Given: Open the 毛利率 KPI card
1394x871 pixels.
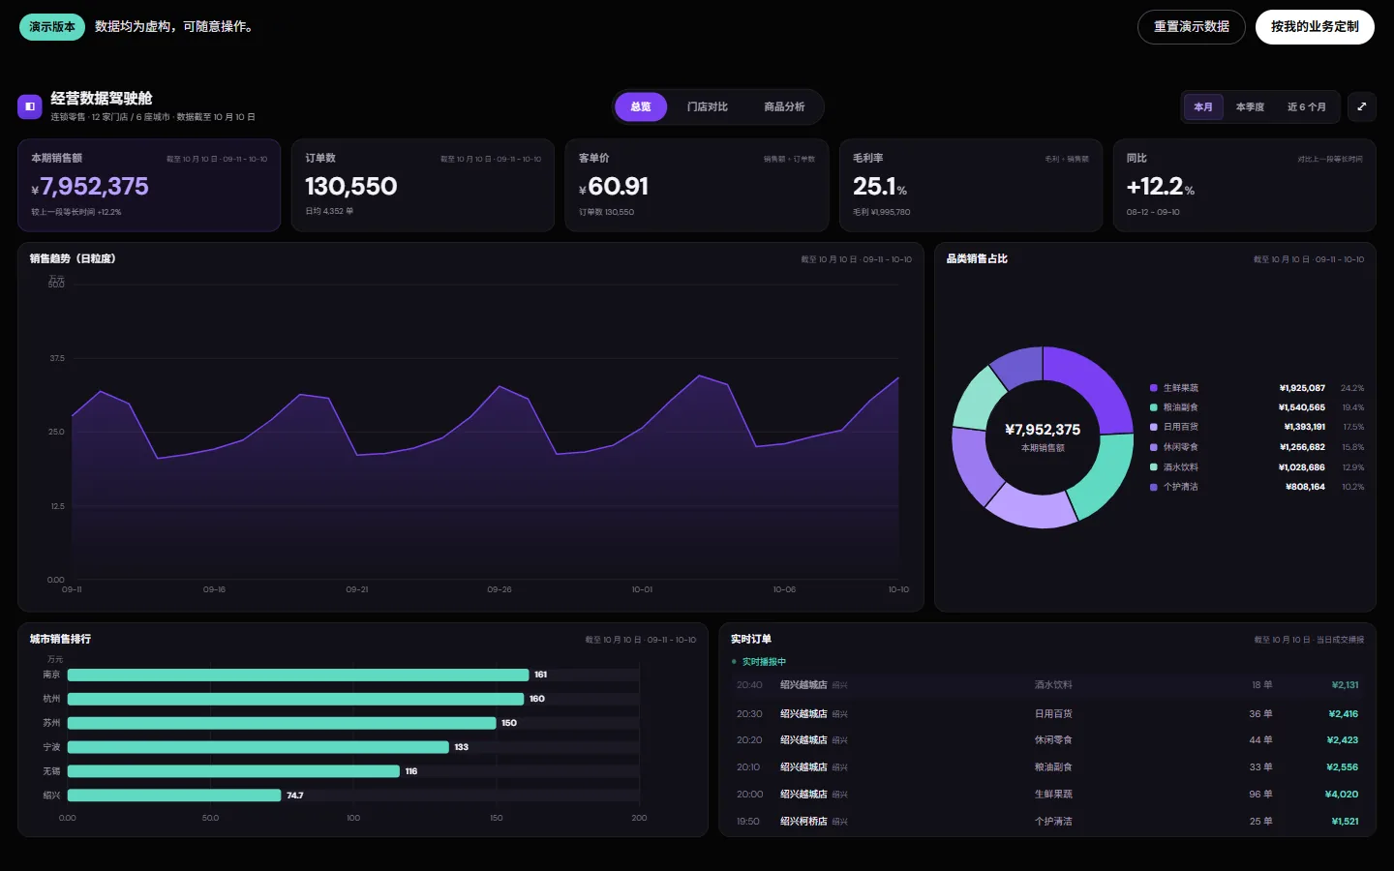Looking at the screenshot, I should [971, 185].
